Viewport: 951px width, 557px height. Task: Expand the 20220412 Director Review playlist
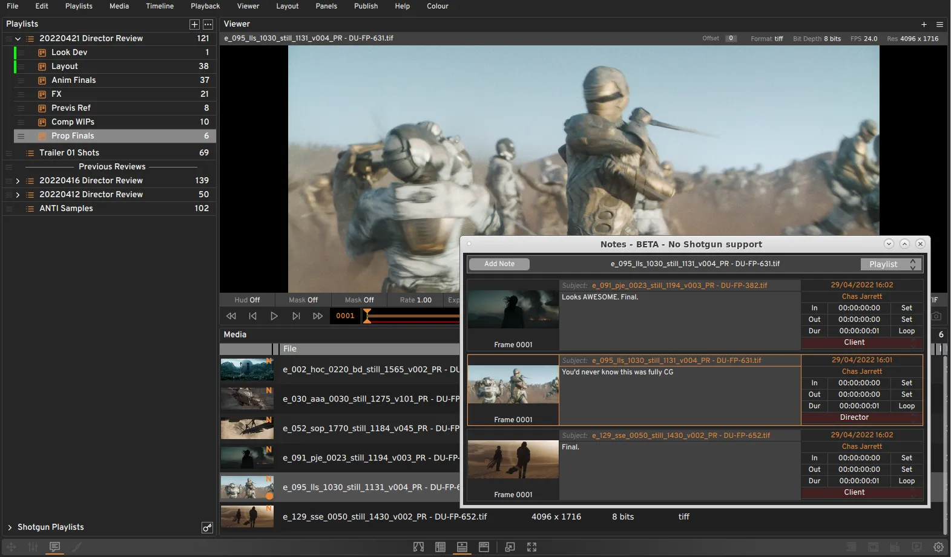(x=18, y=195)
